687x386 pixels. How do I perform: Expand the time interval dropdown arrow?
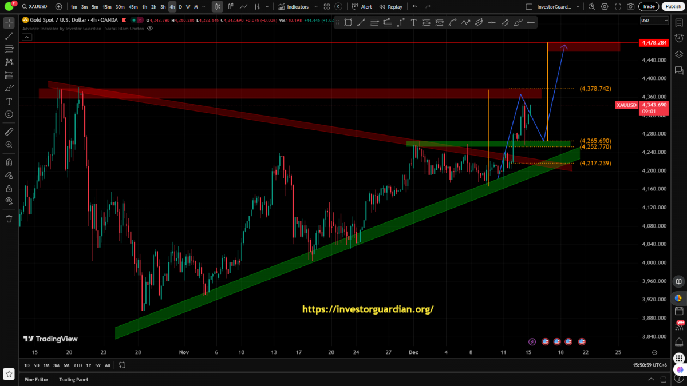coord(204,7)
